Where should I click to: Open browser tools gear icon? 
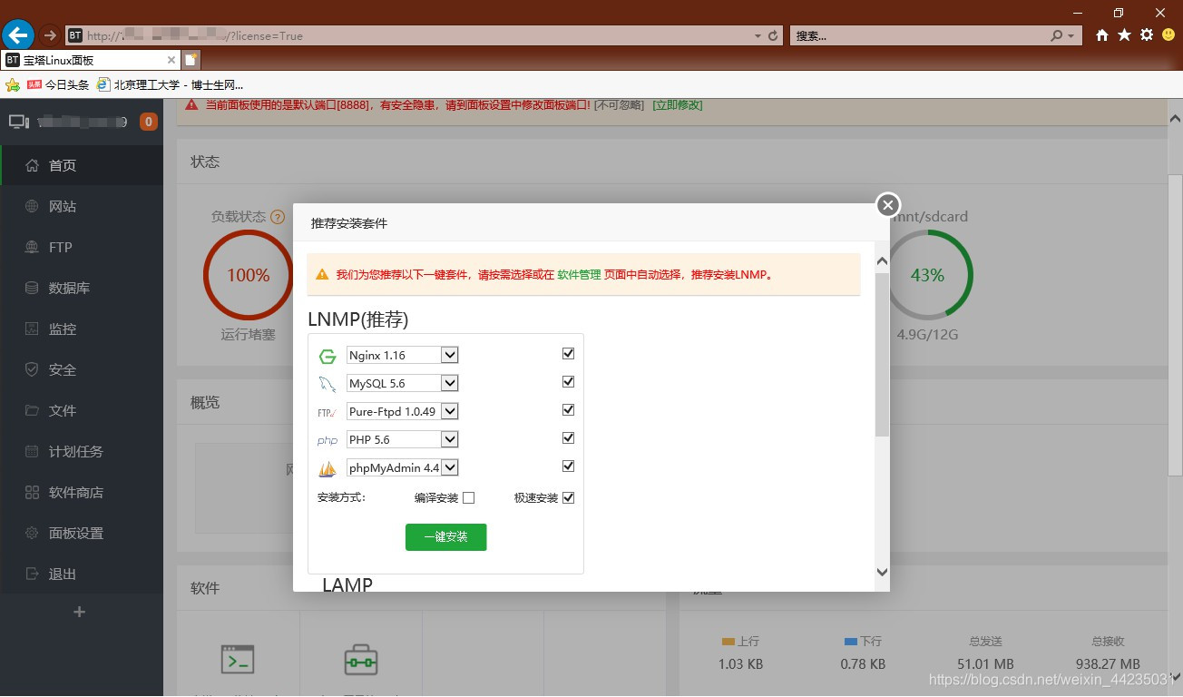(x=1147, y=35)
